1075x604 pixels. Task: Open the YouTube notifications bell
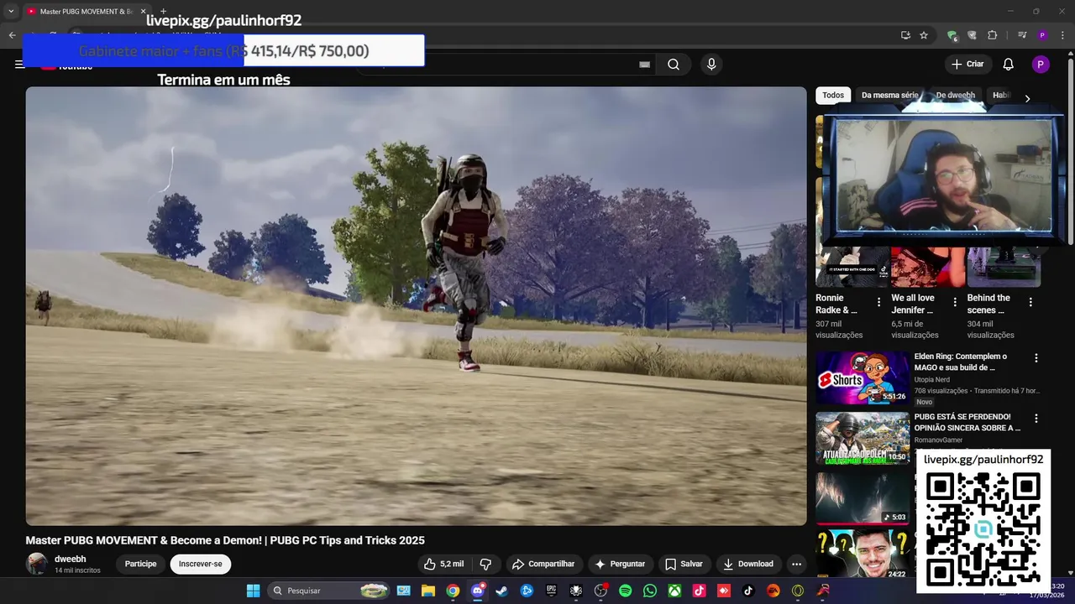click(x=1009, y=65)
